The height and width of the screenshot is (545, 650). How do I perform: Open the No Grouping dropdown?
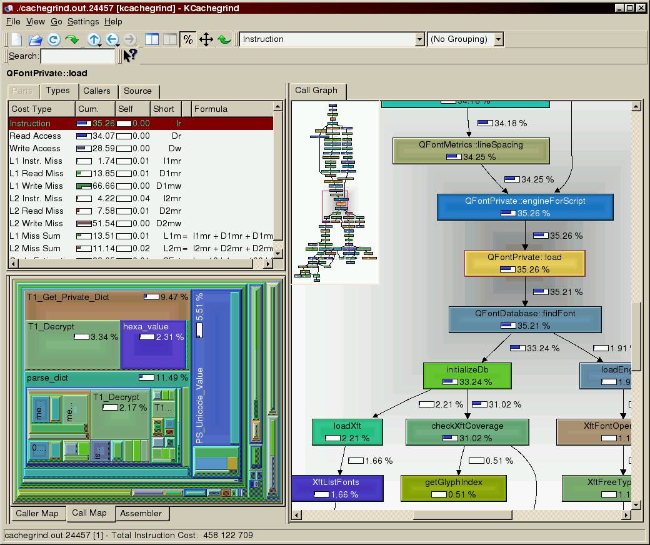tap(466, 39)
